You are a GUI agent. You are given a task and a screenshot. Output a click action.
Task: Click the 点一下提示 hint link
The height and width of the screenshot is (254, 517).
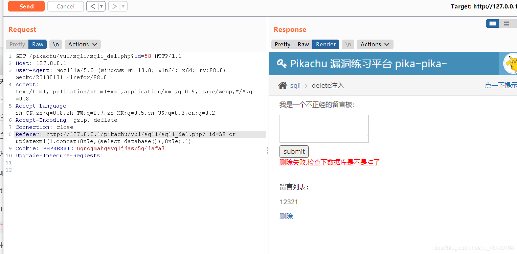point(501,86)
